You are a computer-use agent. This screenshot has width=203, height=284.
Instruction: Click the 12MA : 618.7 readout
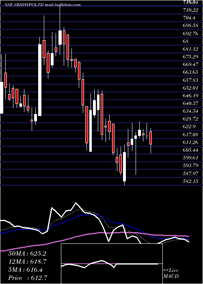point(27,262)
